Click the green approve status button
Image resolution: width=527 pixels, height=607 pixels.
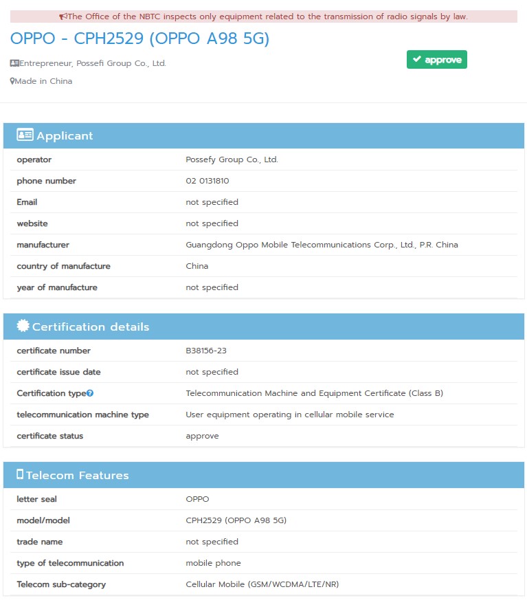tap(437, 60)
